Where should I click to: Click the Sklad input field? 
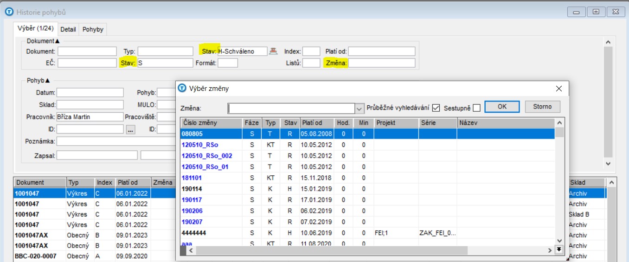click(x=90, y=105)
